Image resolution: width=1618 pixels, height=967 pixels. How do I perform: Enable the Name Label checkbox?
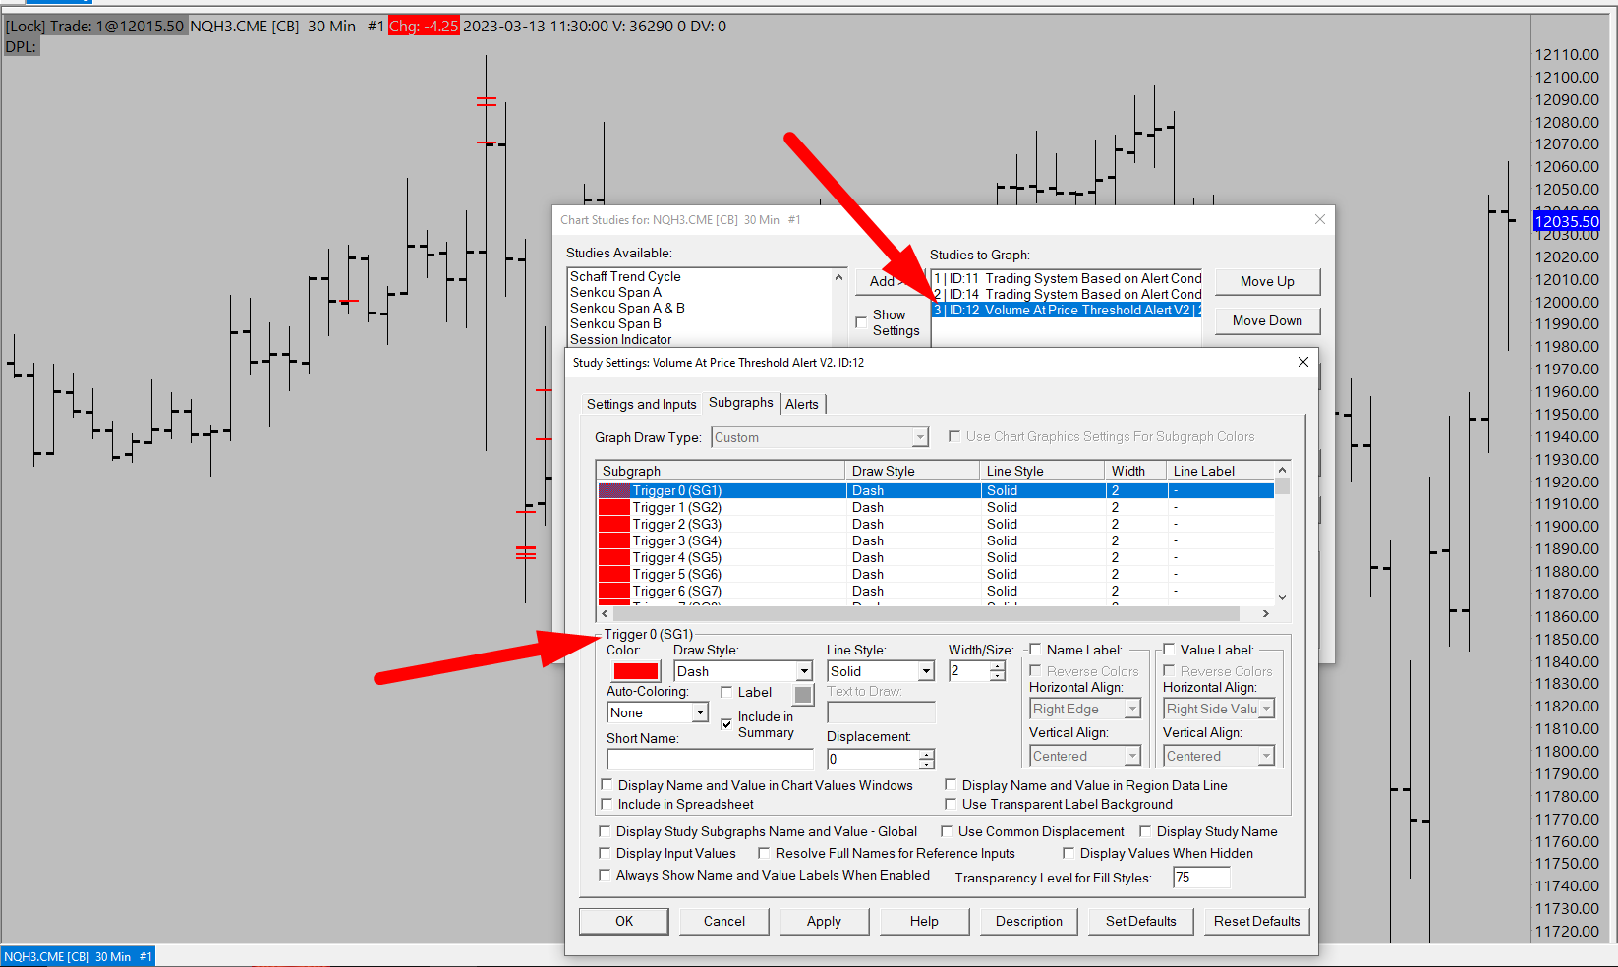click(1035, 650)
